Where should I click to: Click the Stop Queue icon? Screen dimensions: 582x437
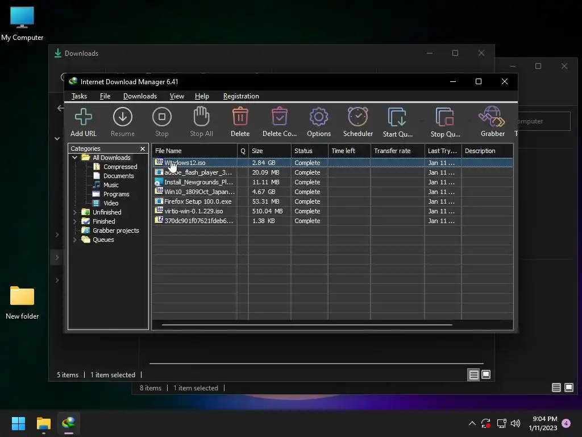pyautogui.click(x=445, y=117)
